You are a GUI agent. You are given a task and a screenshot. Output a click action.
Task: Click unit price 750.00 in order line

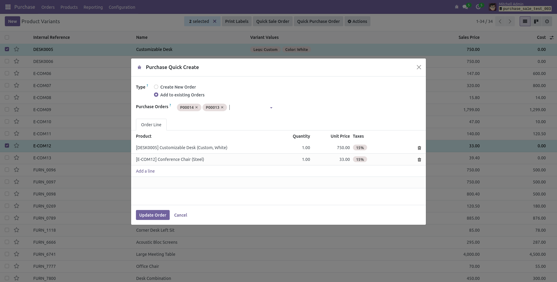[343, 148]
